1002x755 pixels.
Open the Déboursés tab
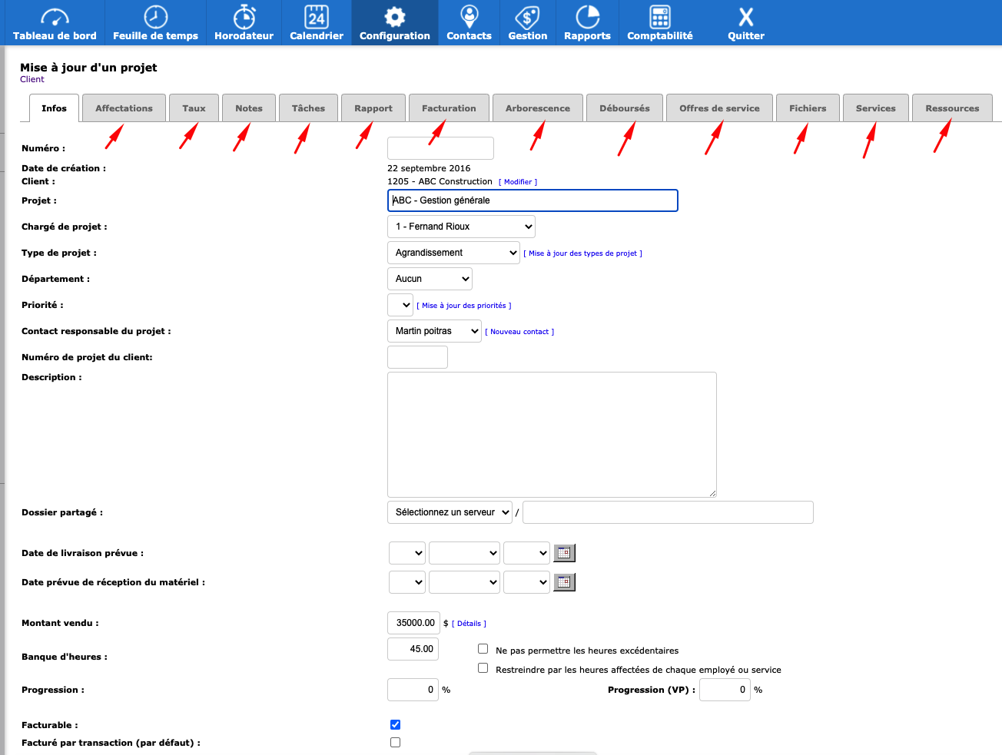(x=624, y=108)
